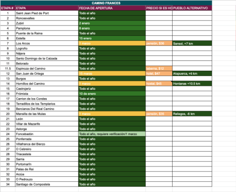Click the yellow '1 marzo' cell for Los Arcos
Viewport: 236px width, 192px height.
(112, 43)
